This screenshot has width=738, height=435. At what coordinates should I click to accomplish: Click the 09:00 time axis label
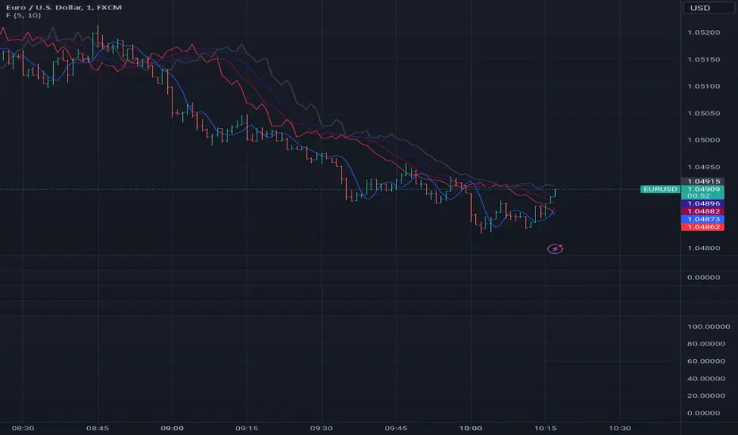tap(172, 427)
